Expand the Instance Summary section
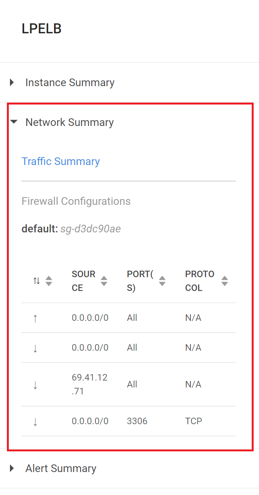This screenshot has width=259, height=495. (x=12, y=82)
